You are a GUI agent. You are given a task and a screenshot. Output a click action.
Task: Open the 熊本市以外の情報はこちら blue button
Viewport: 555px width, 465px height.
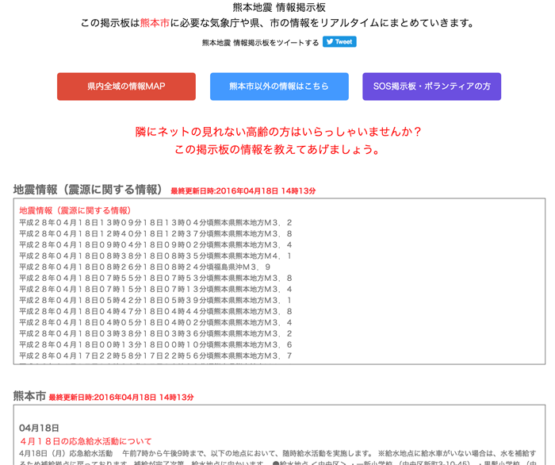279,86
